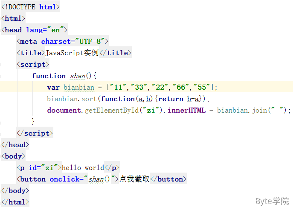Click the button label 点我截取

pyautogui.click(x=134, y=179)
